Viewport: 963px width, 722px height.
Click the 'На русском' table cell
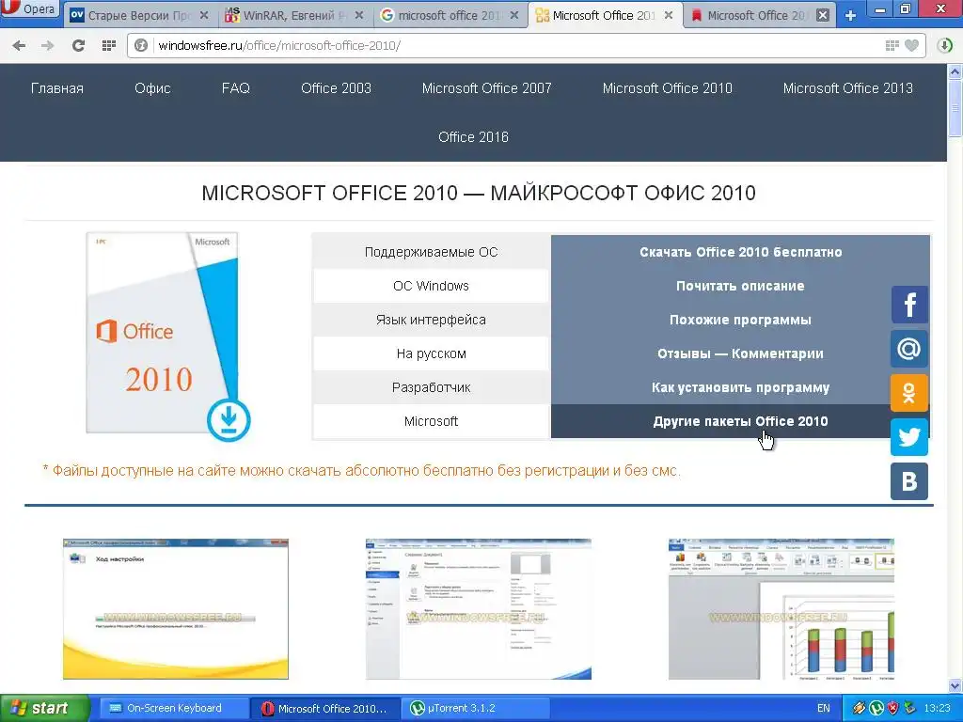coord(431,353)
